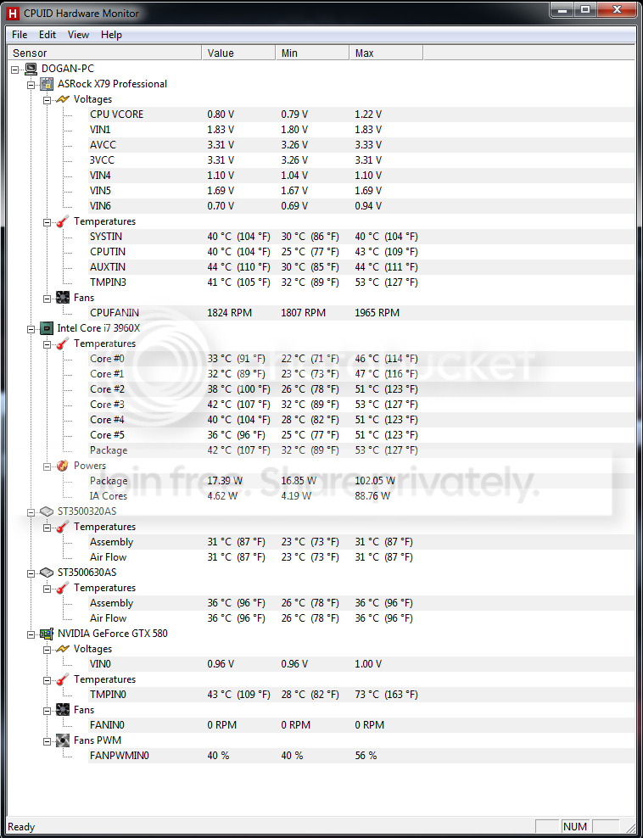Click the ASRock Fans fan icon
The image size is (643, 838).
point(63,298)
